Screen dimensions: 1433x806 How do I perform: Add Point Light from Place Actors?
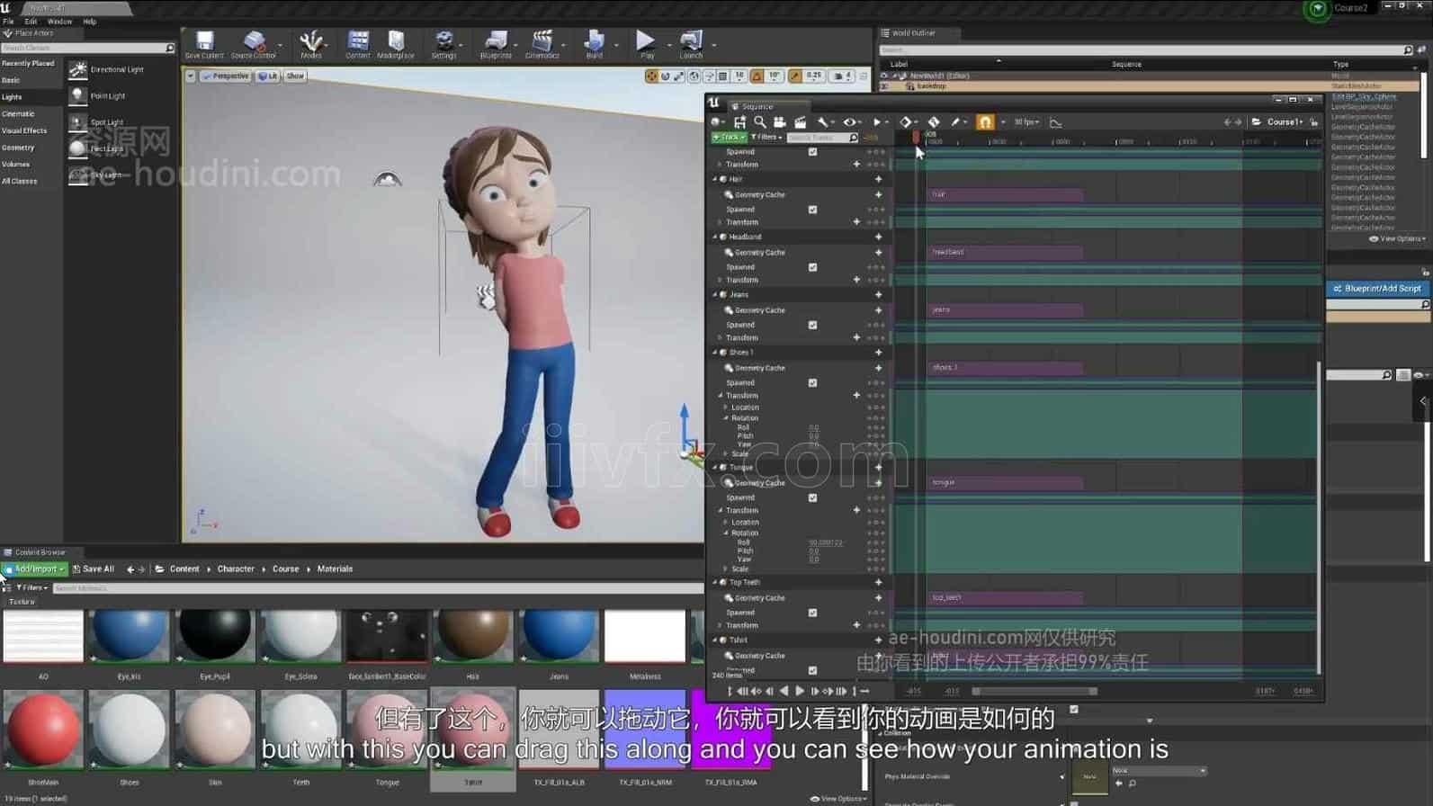[x=99, y=95]
